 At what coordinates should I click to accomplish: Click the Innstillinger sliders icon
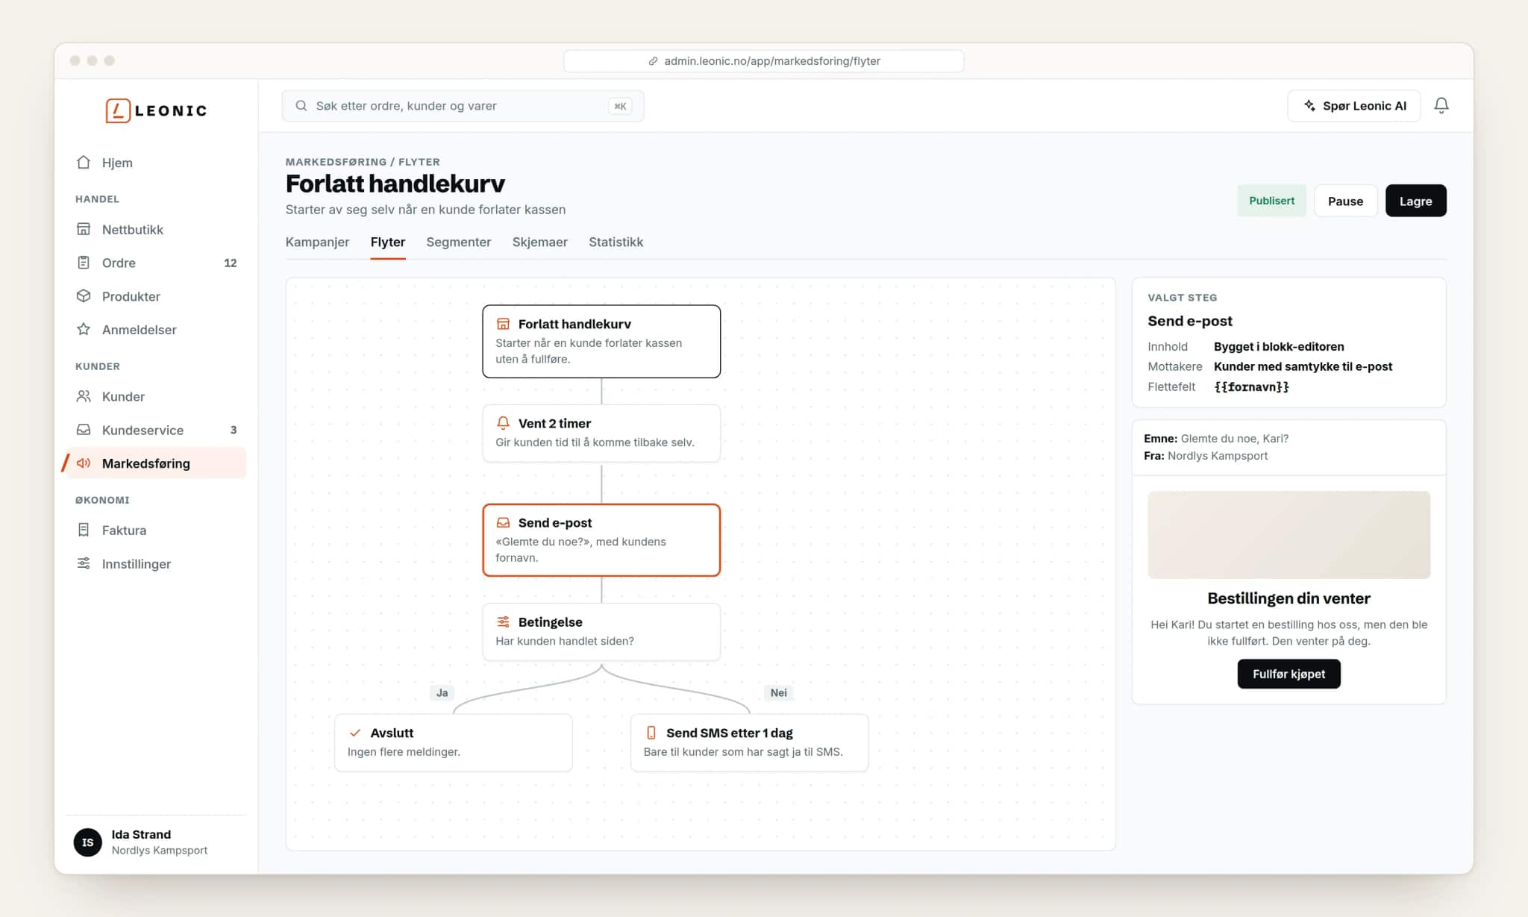click(84, 563)
